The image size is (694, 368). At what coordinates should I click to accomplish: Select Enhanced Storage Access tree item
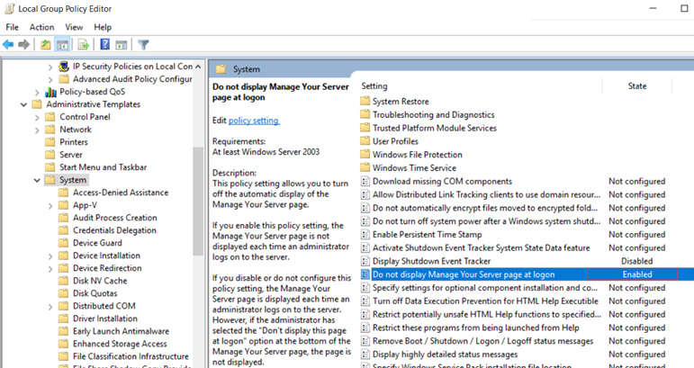[120, 344]
